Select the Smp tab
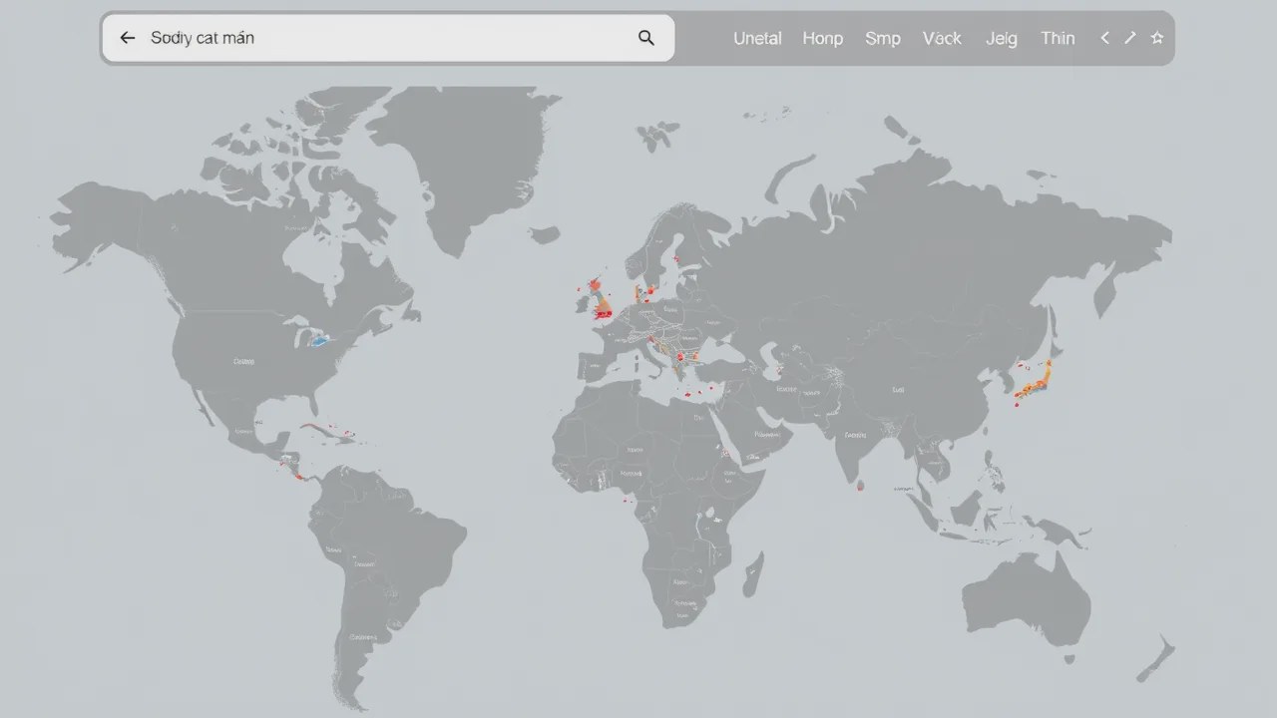The image size is (1277, 718). point(882,38)
